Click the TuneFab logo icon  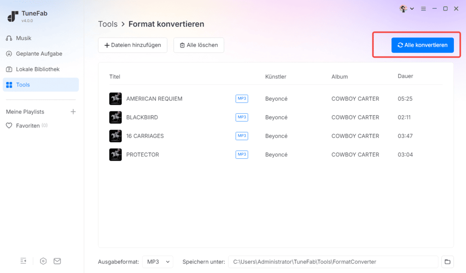[13, 16]
